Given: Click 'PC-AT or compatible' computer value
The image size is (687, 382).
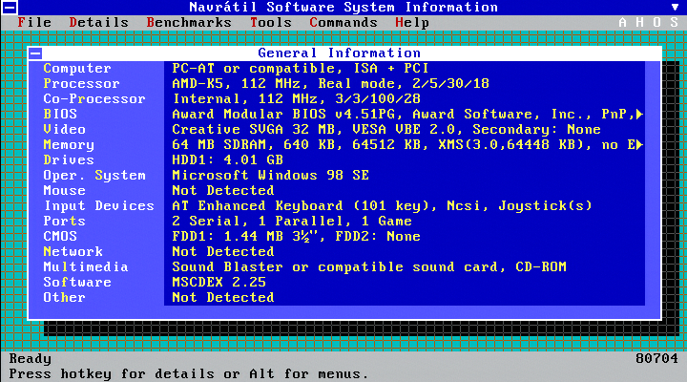Looking at the screenshot, I should tap(258, 69).
